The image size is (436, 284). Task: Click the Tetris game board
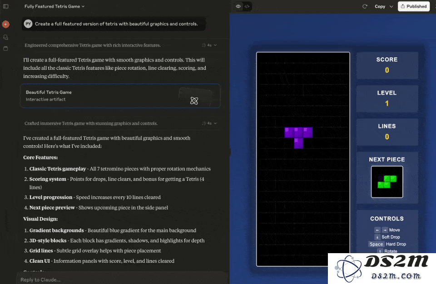(x=303, y=159)
